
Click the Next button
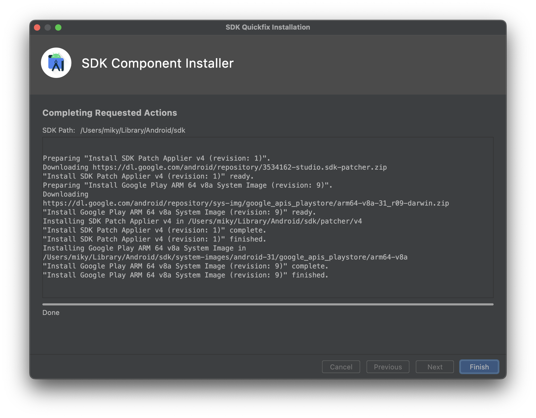pyautogui.click(x=435, y=367)
